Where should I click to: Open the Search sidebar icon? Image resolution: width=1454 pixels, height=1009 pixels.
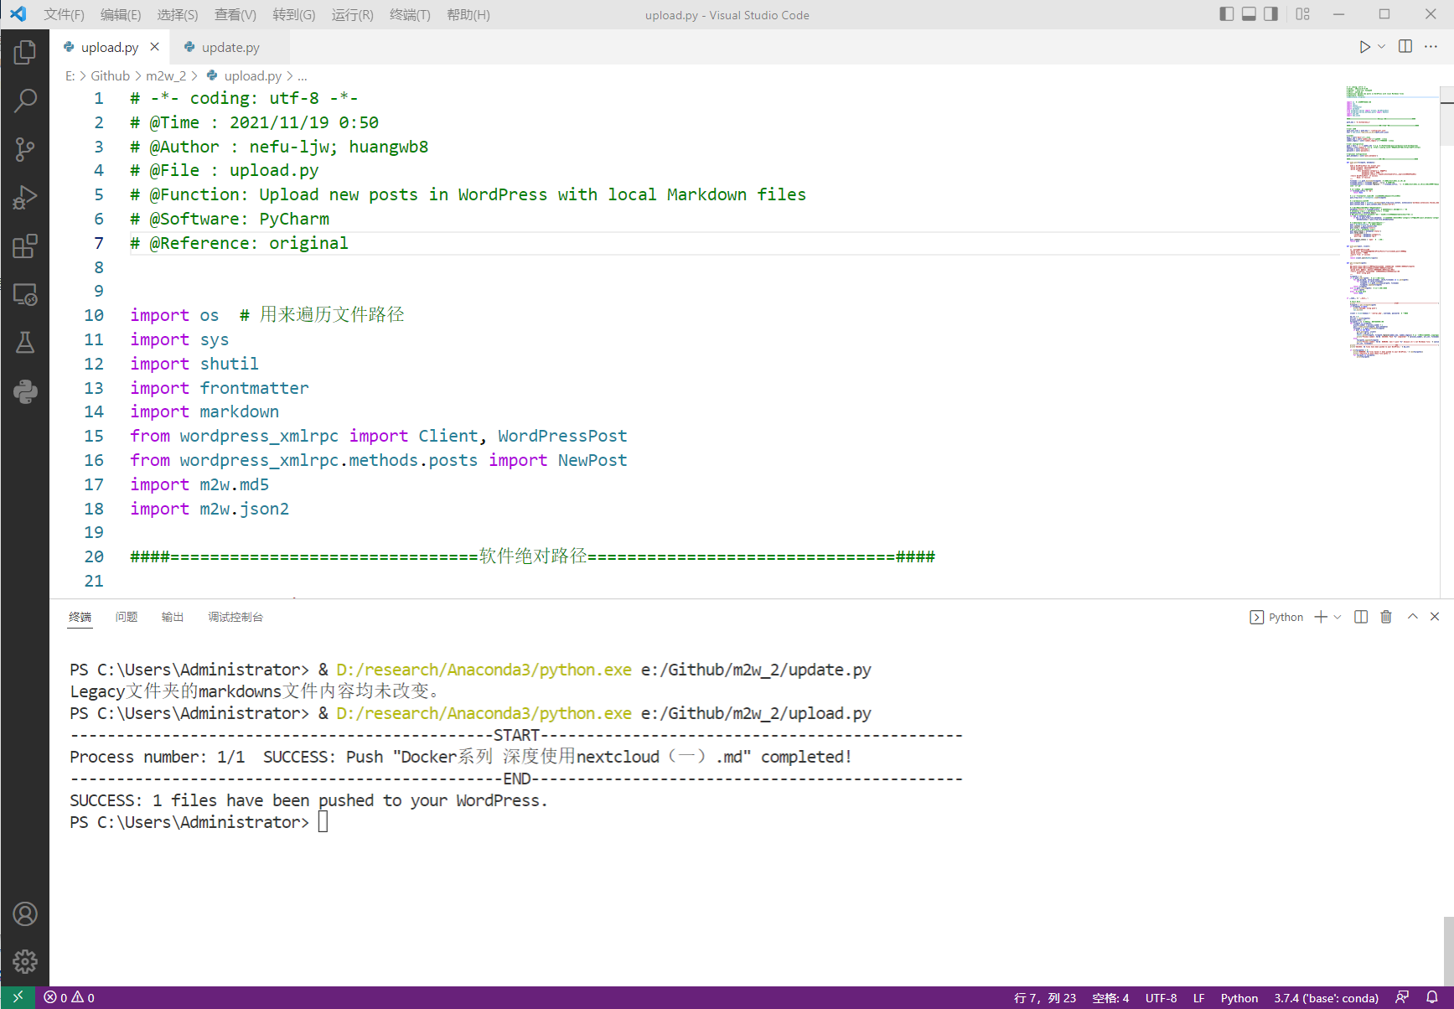tap(24, 101)
